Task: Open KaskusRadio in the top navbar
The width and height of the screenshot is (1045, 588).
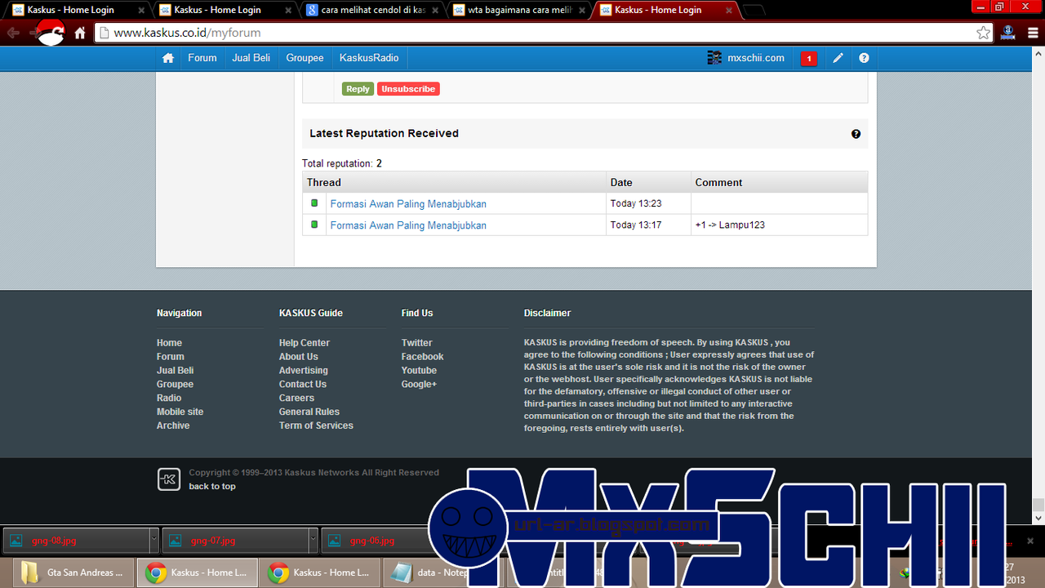Action: (369, 58)
